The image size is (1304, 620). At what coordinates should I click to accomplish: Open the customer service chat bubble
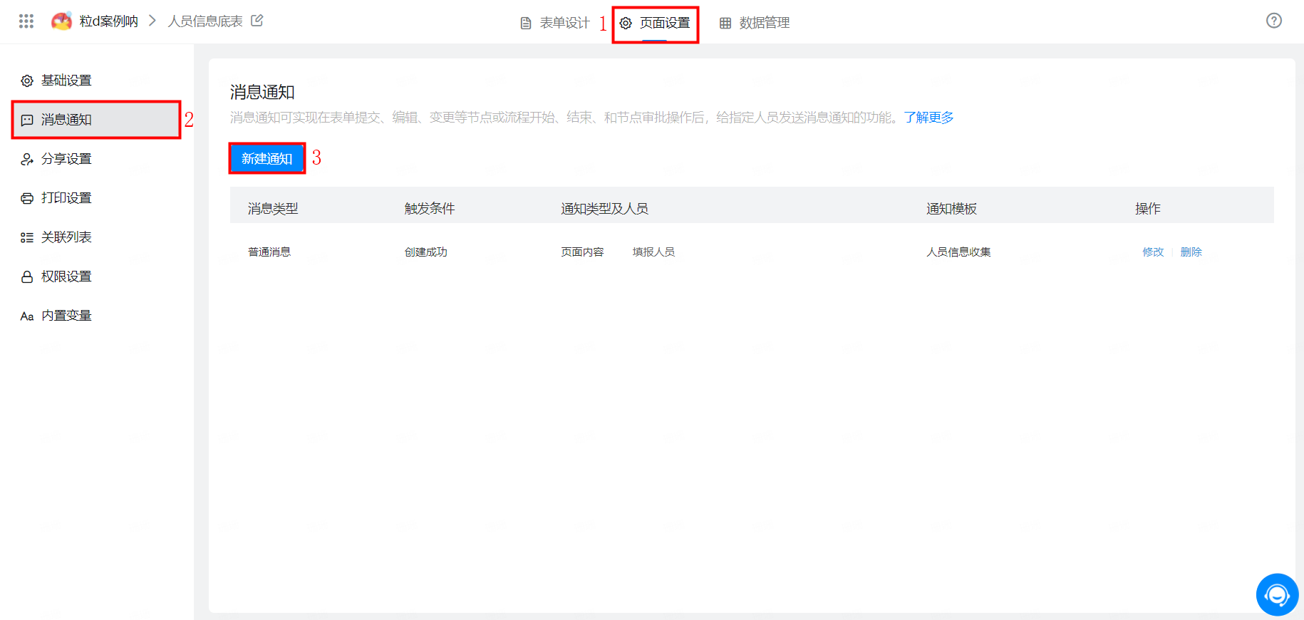(1277, 594)
